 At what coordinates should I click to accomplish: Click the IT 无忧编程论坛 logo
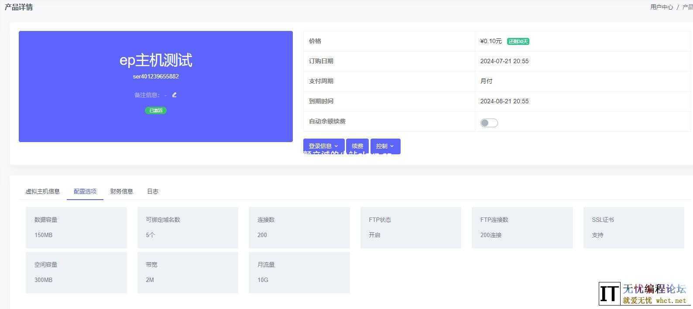tap(642, 293)
